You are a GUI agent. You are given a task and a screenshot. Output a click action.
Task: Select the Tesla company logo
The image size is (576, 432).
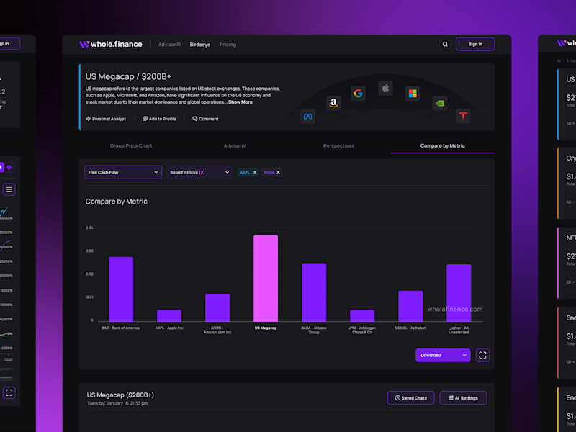click(463, 116)
